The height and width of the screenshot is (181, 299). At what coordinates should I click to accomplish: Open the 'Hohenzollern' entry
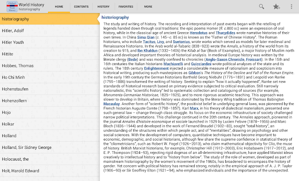click(49, 100)
